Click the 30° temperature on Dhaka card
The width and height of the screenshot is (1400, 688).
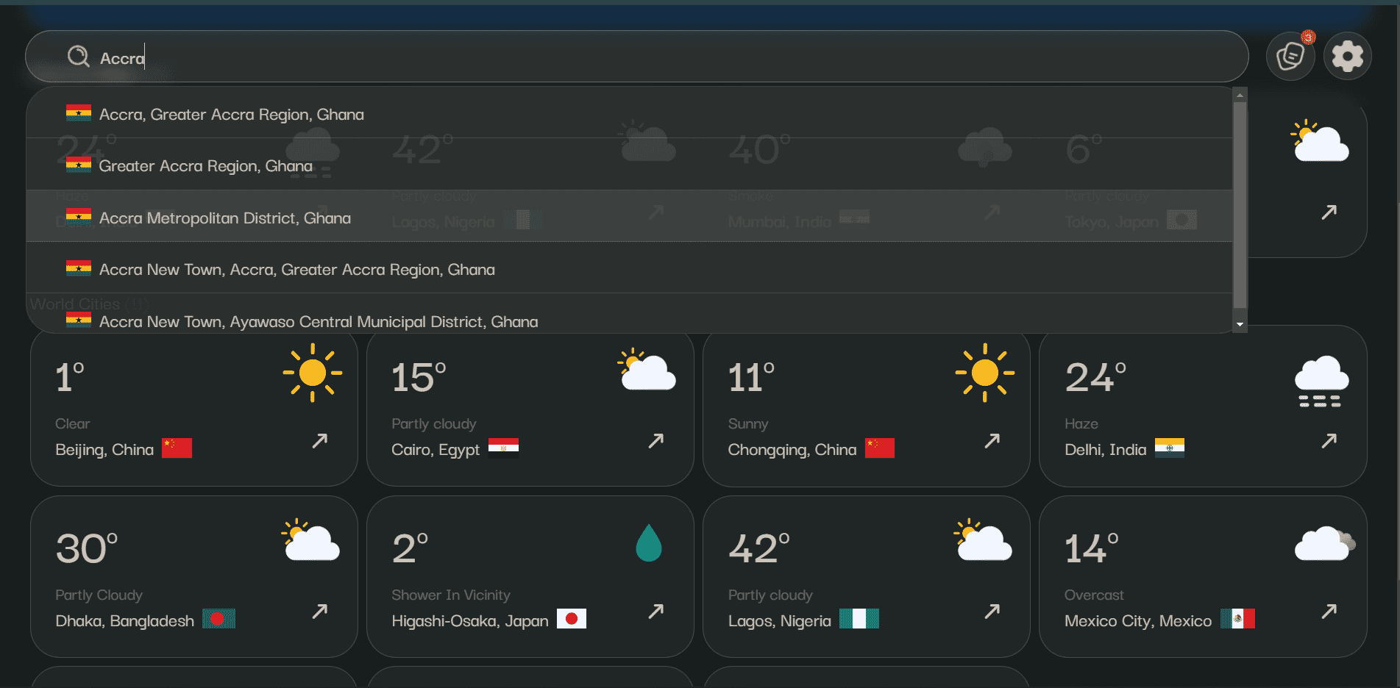point(87,548)
